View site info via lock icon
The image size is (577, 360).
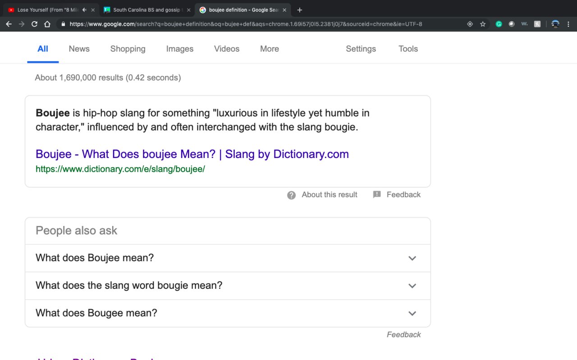(x=63, y=24)
